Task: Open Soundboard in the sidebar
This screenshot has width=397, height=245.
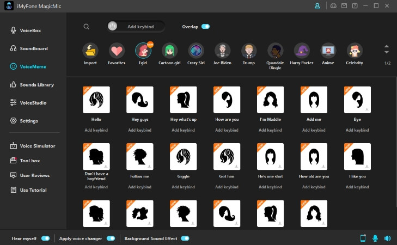Action: tap(29, 48)
